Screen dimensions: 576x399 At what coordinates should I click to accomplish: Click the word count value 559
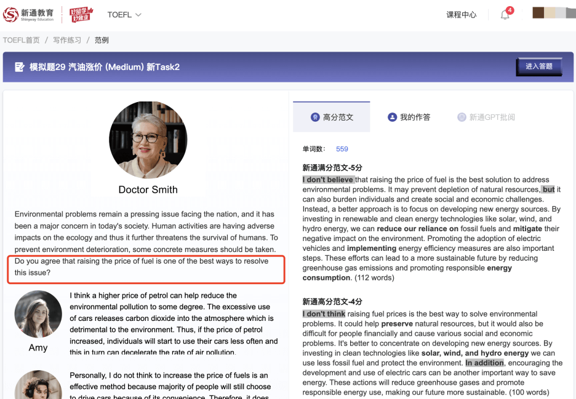pyautogui.click(x=342, y=149)
